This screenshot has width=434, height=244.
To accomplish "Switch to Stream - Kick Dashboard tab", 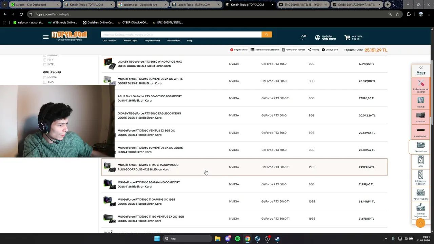I will [35, 5].
